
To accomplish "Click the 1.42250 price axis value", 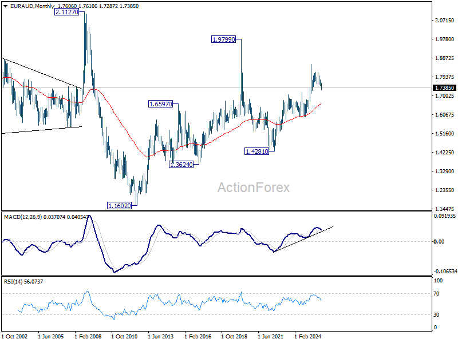I will click(x=445, y=153).
